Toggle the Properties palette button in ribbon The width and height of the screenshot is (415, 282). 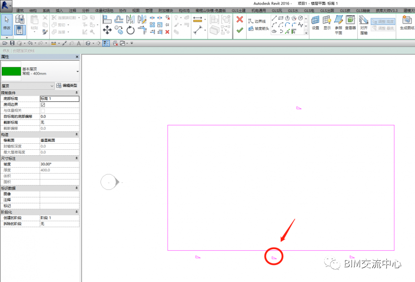tap(19, 30)
